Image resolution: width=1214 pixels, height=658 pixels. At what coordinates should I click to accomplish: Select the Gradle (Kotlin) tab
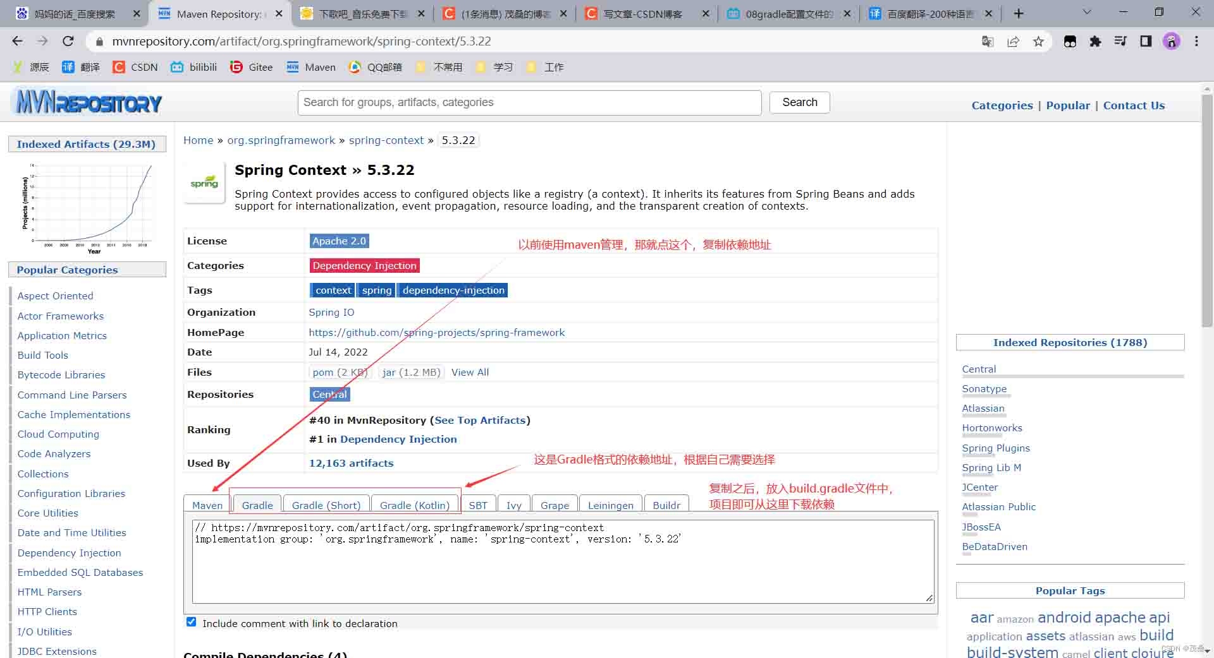(415, 505)
